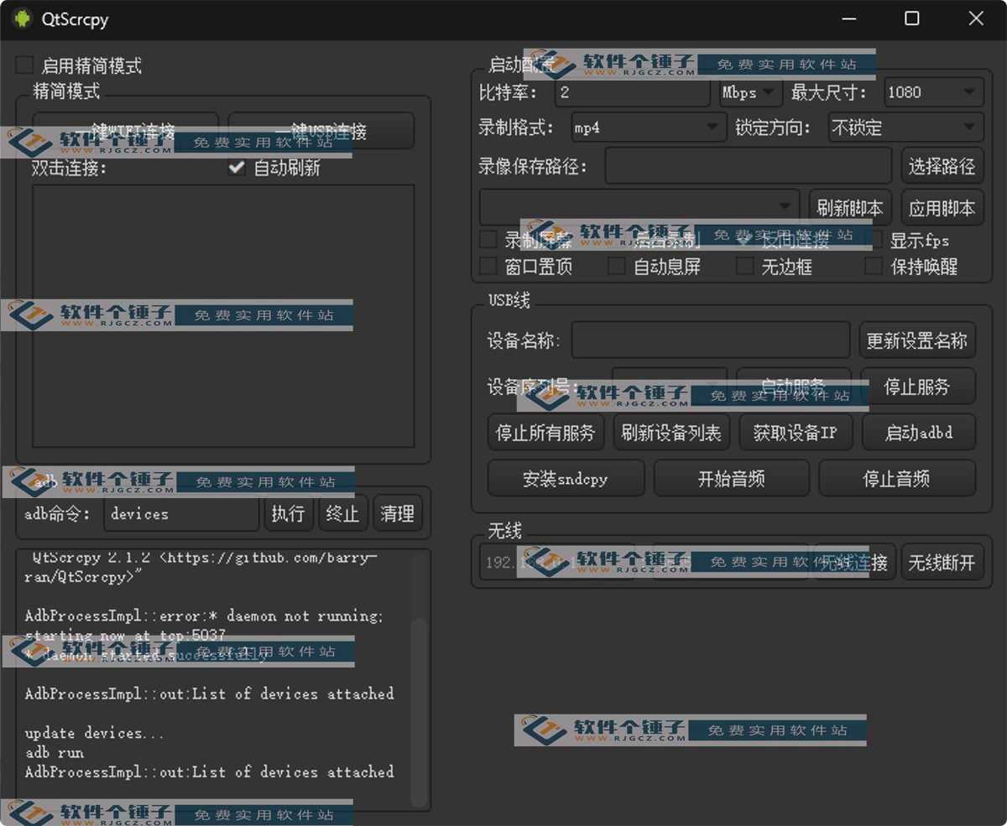Click the 选择路径 button
The height and width of the screenshot is (826, 1007).
click(942, 166)
